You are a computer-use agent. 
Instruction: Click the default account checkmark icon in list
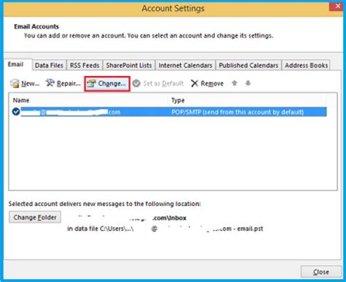16,112
